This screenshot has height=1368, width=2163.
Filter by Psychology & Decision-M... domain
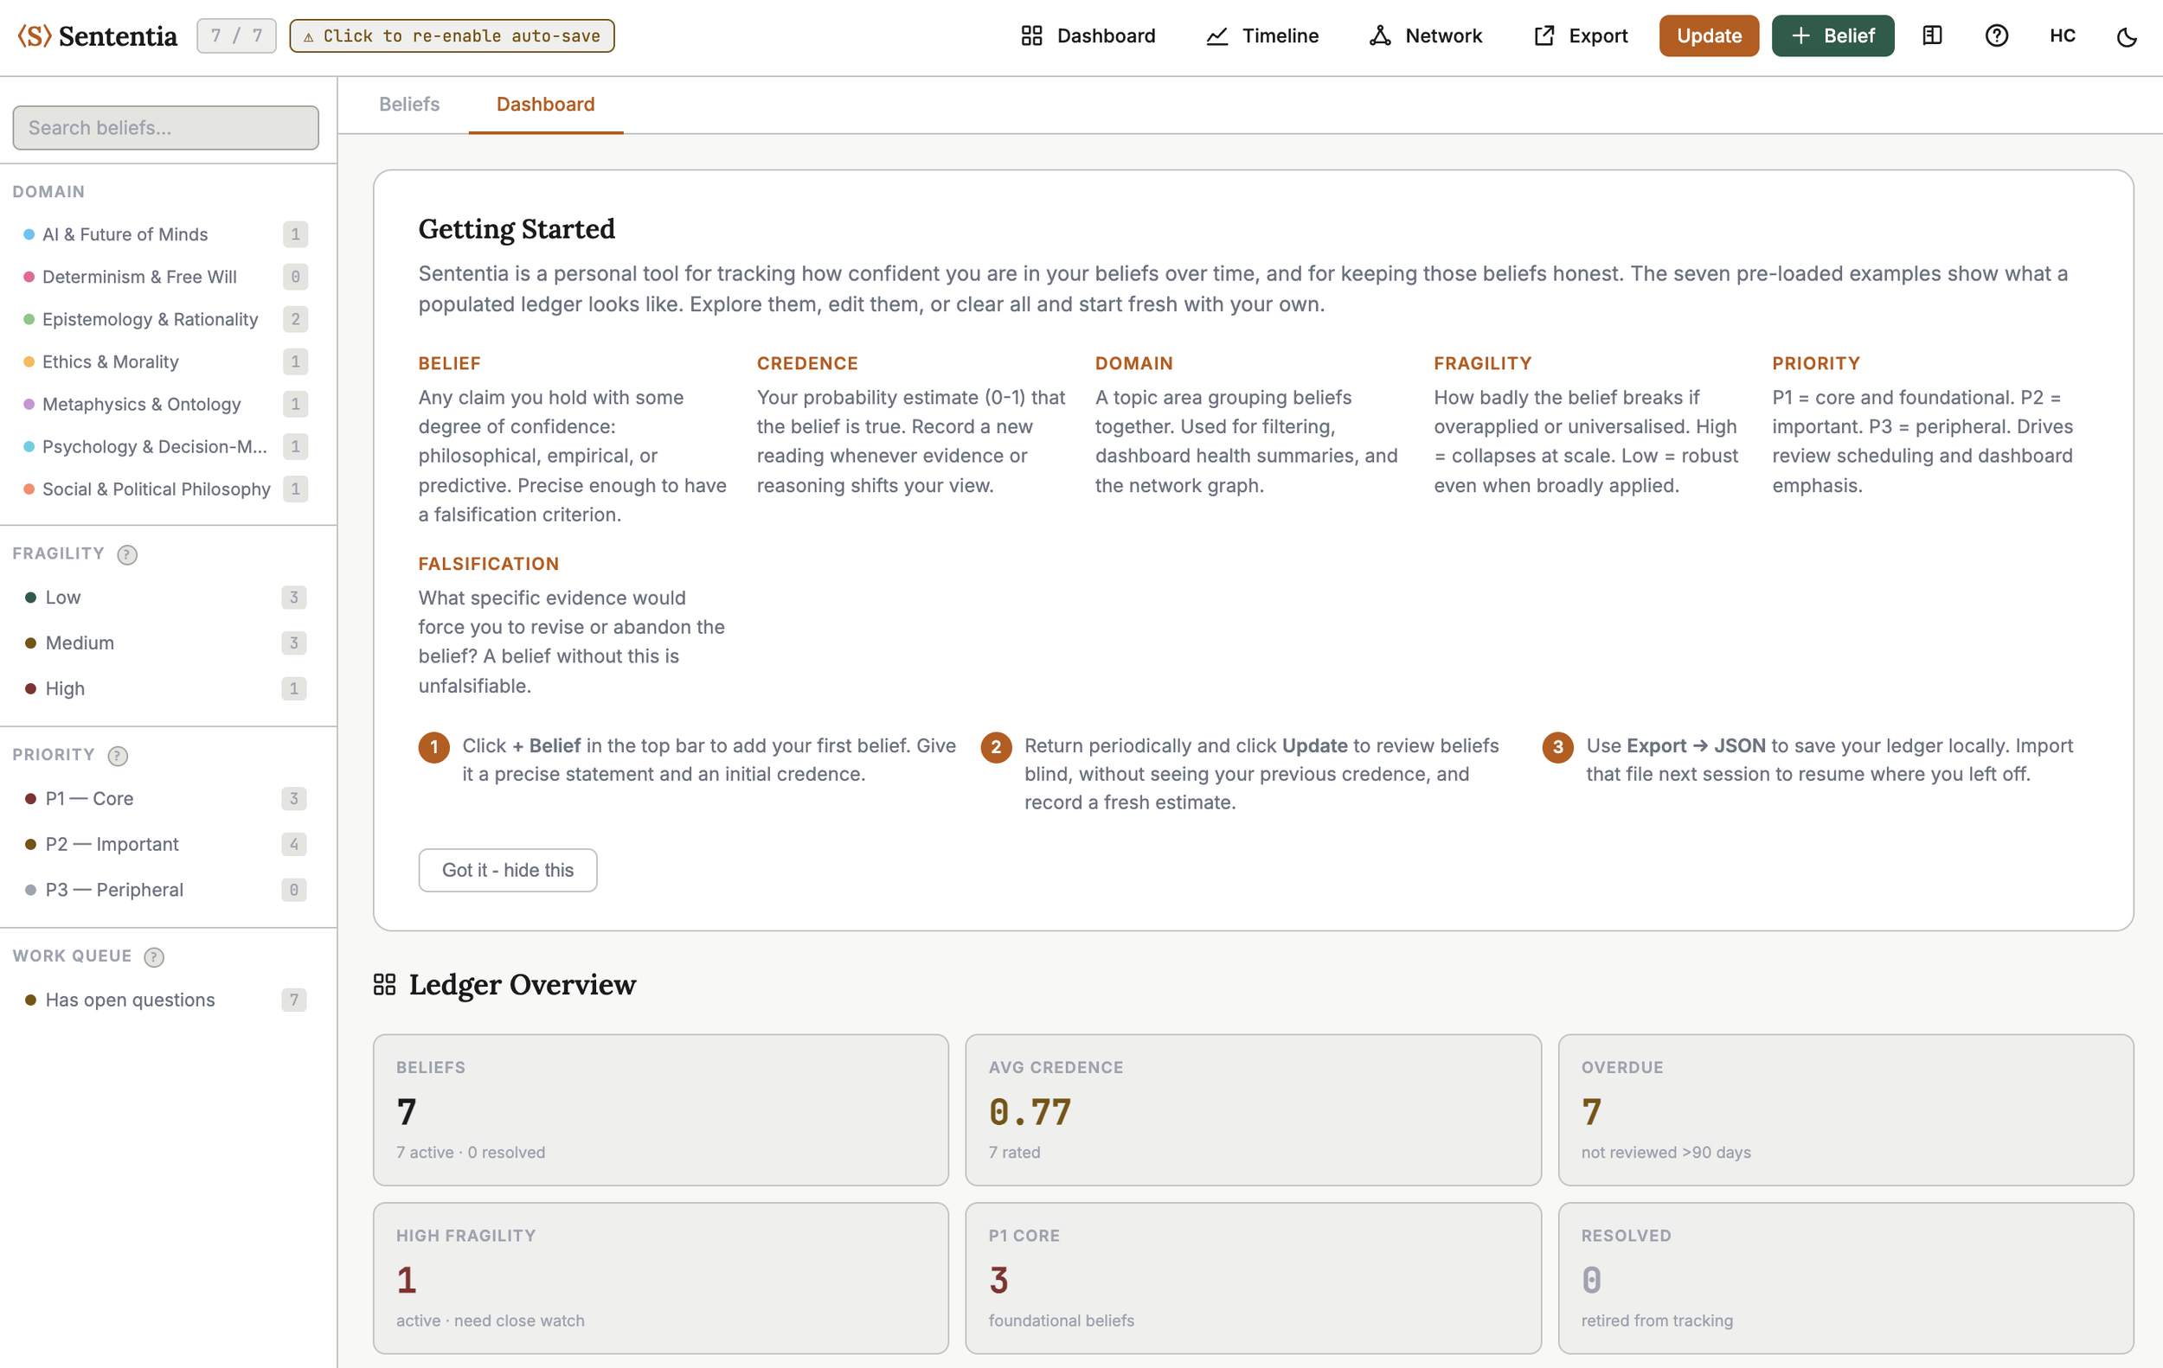tap(165, 446)
